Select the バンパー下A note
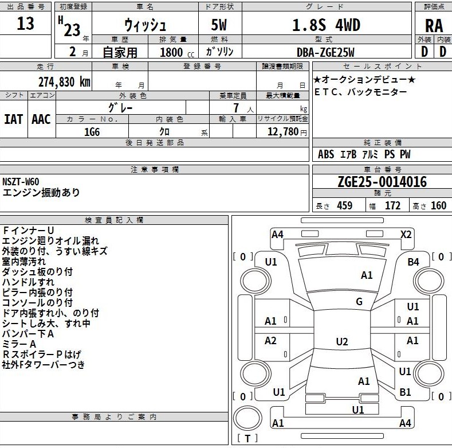 pos(28,334)
